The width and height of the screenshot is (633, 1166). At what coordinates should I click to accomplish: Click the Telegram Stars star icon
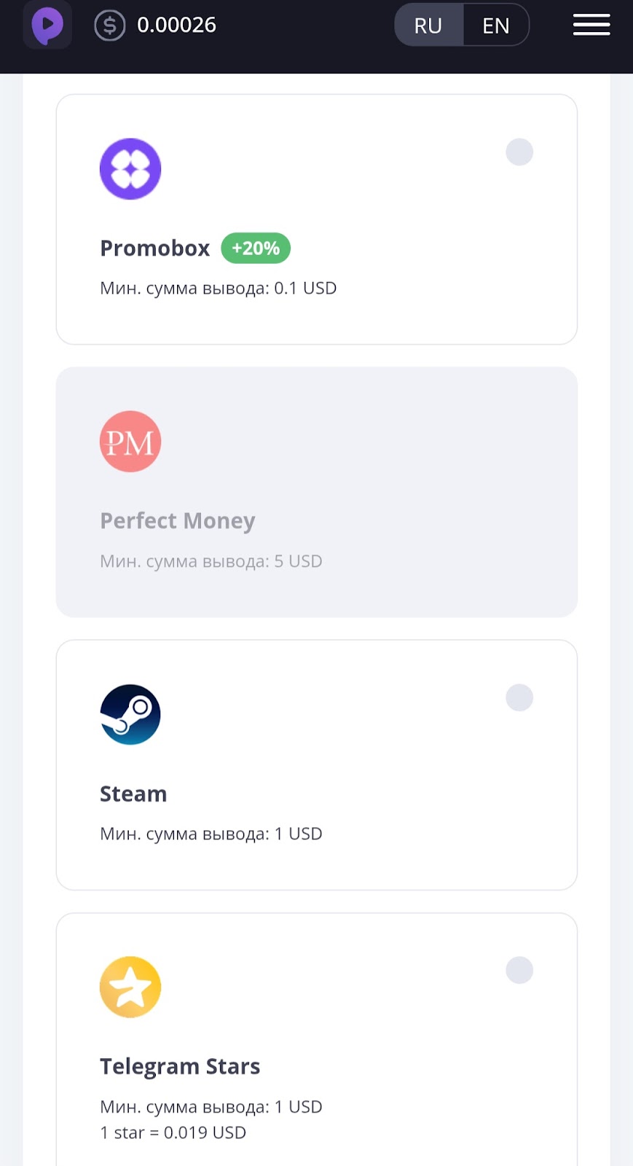pos(130,987)
